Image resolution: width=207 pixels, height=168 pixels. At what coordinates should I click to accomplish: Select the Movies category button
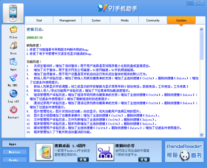(14, 152)
